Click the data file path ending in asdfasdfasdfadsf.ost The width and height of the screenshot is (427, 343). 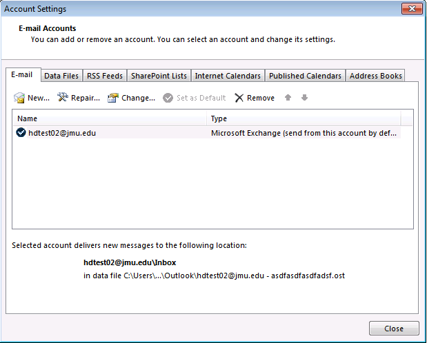[x=214, y=276]
